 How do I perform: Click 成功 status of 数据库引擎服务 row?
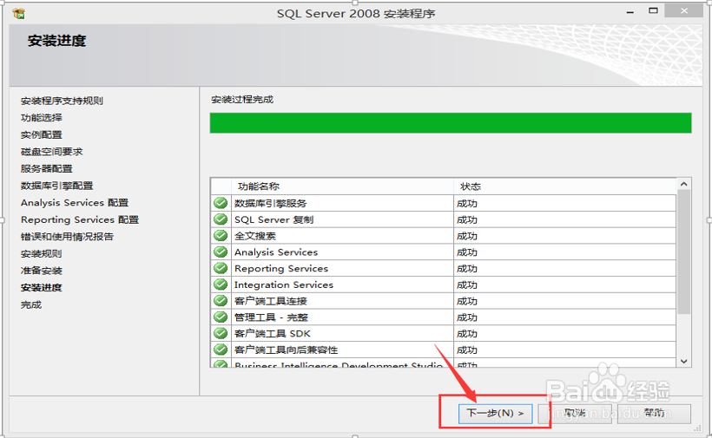pos(467,204)
